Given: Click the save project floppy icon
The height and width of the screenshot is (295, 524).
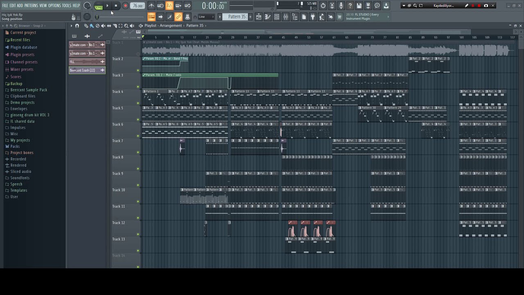Looking at the screenshot, I should 359,6.
